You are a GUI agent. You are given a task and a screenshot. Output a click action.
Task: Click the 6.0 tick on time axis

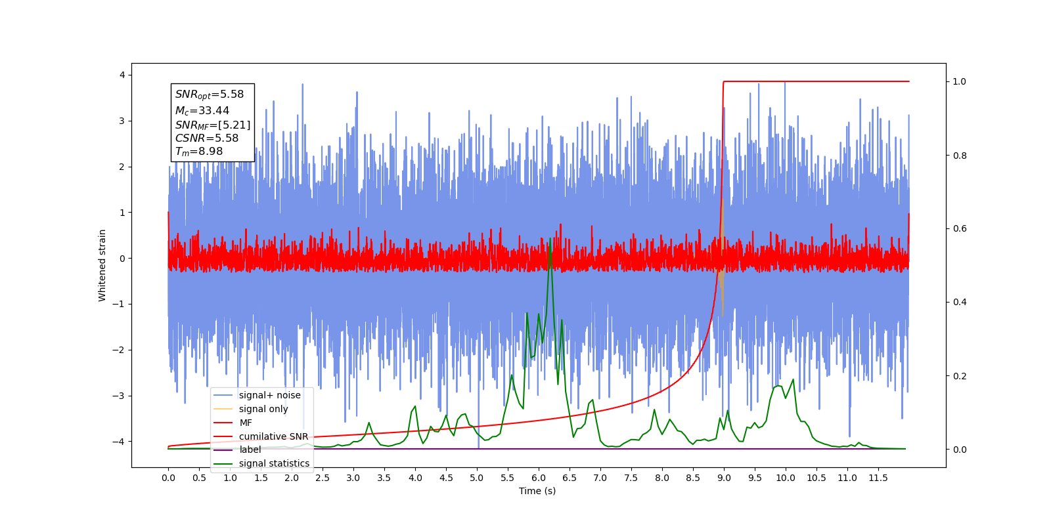click(539, 478)
